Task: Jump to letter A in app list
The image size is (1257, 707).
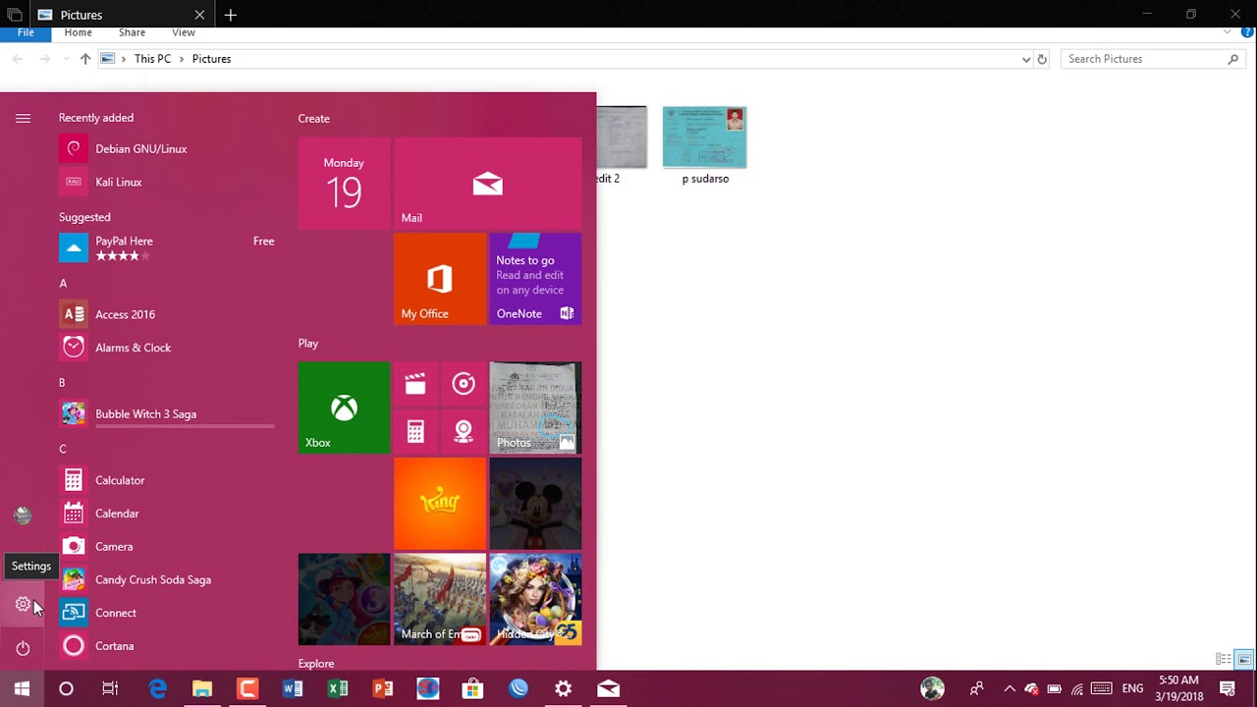Action: 63,284
